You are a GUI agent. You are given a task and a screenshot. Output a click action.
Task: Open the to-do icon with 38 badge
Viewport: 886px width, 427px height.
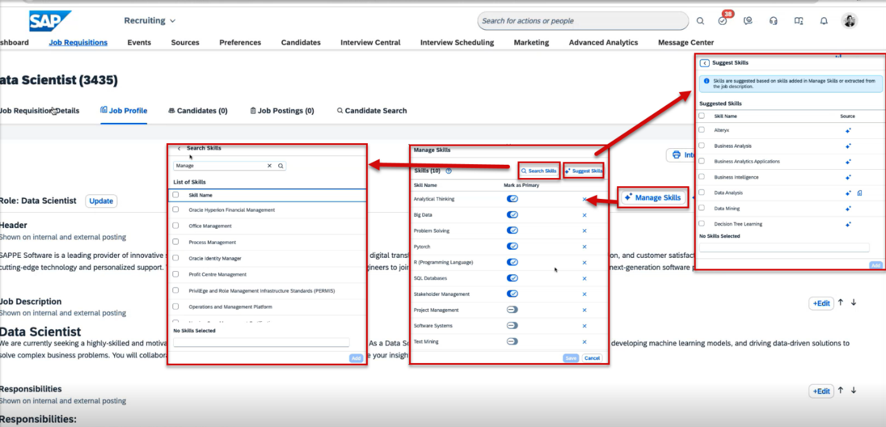(723, 21)
